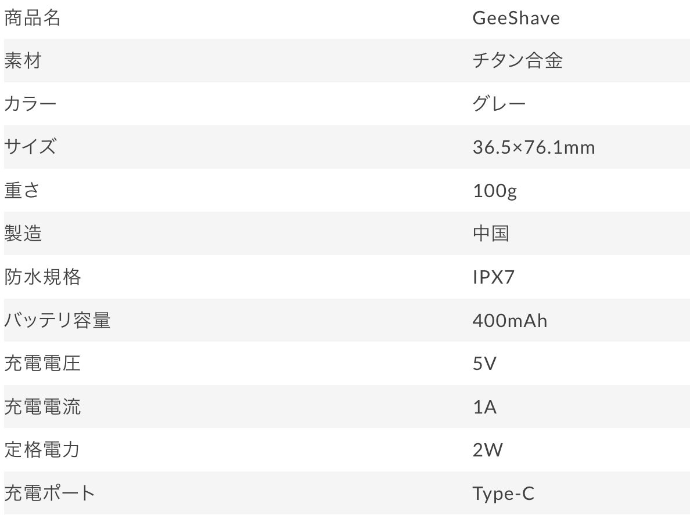This screenshot has width=690, height=515.
Task: Select the GeeShave product name value
Action: pyautogui.click(x=516, y=18)
